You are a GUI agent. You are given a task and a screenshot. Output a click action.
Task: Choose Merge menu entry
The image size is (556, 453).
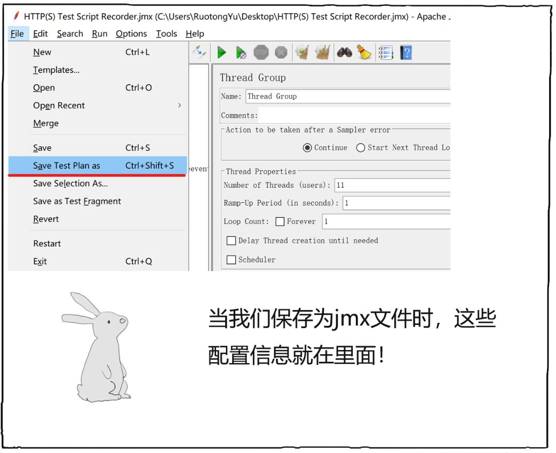click(x=98, y=123)
